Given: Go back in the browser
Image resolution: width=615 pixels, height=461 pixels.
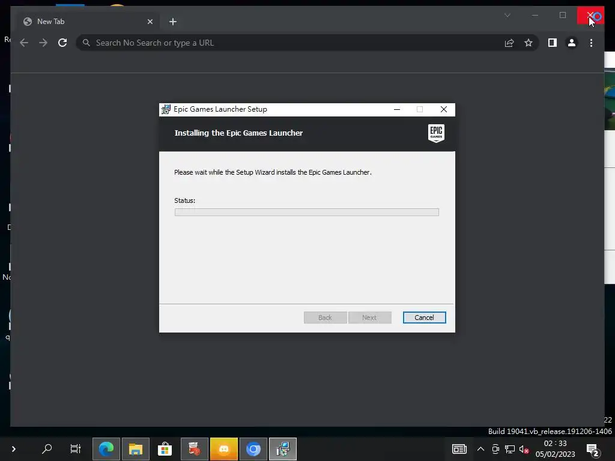Looking at the screenshot, I should [24, 43].
